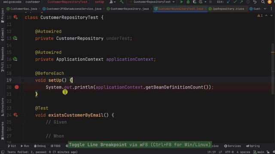The width and height of the screenshot is (275, 154).
Task: Build project with the hammer icon
Action: pyautogui.click(x=122, y=2)
